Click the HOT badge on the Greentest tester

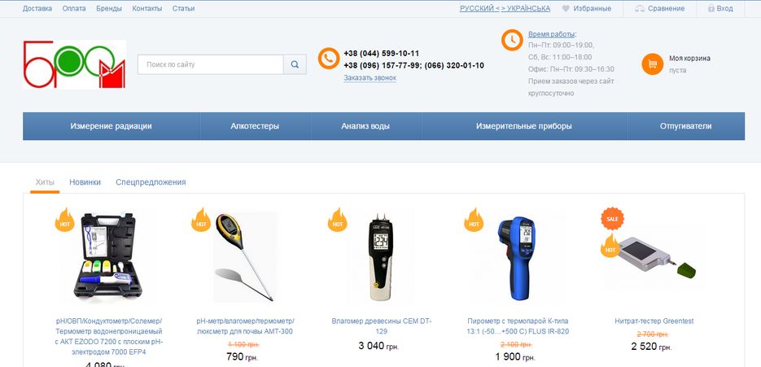(610, 246)
